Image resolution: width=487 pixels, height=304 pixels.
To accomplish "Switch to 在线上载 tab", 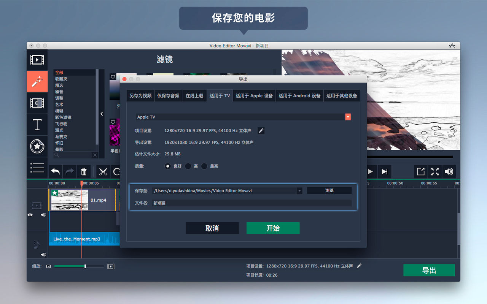I will (194, 96).
